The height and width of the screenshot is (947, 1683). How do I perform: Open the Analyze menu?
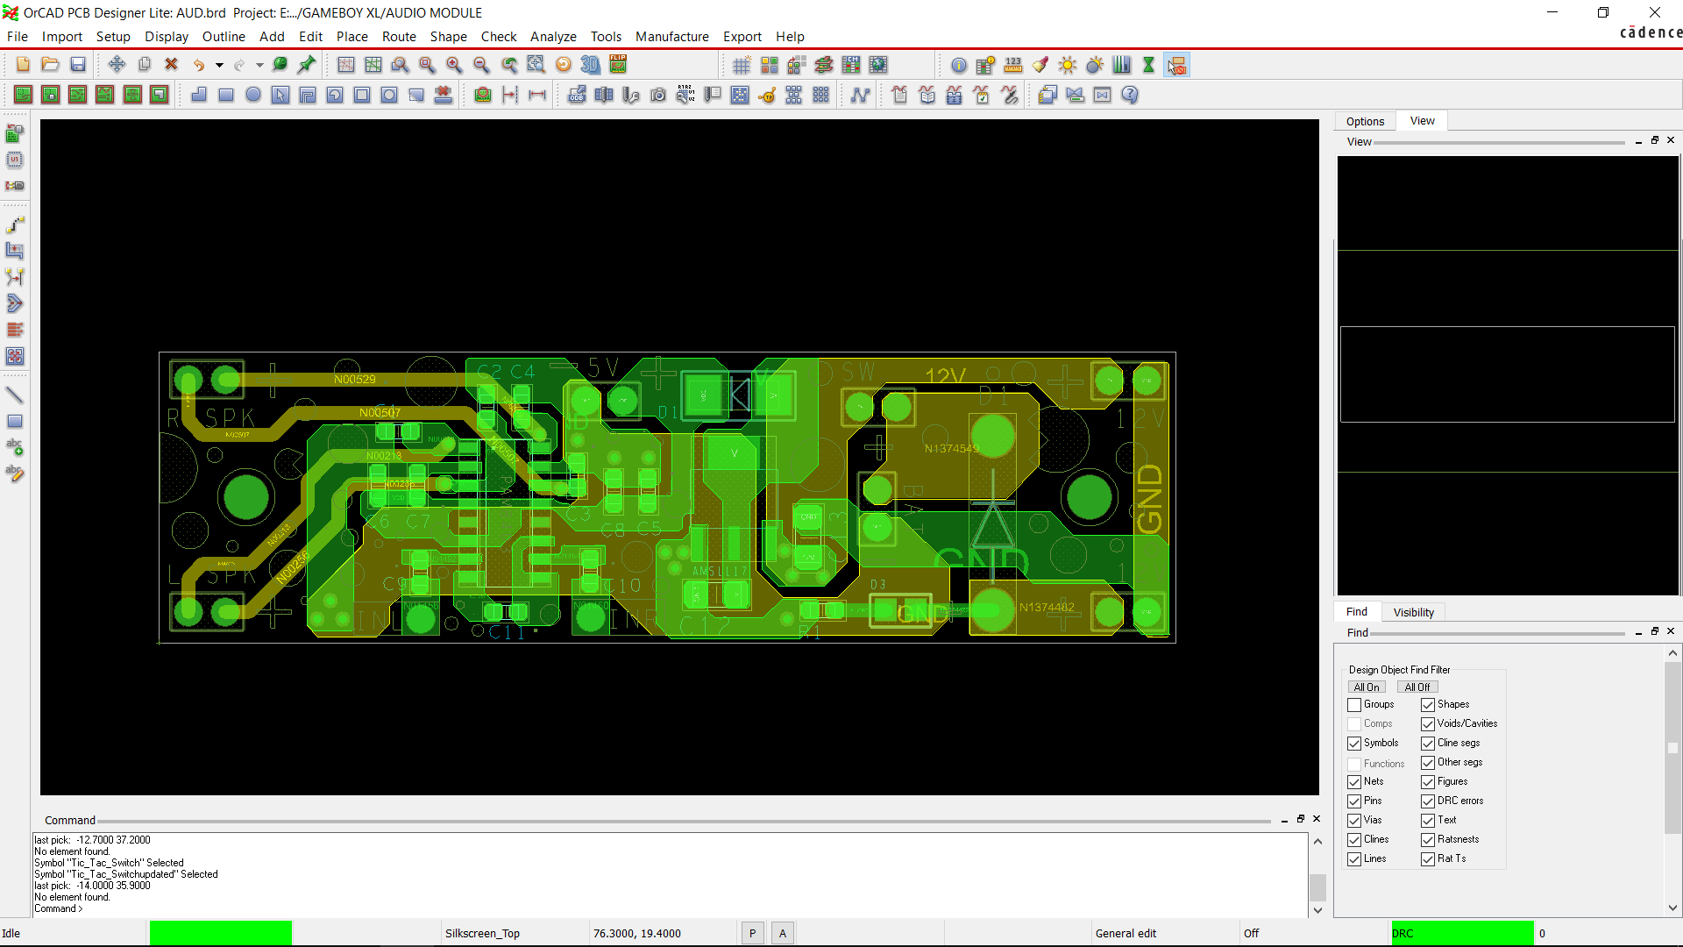553,37
